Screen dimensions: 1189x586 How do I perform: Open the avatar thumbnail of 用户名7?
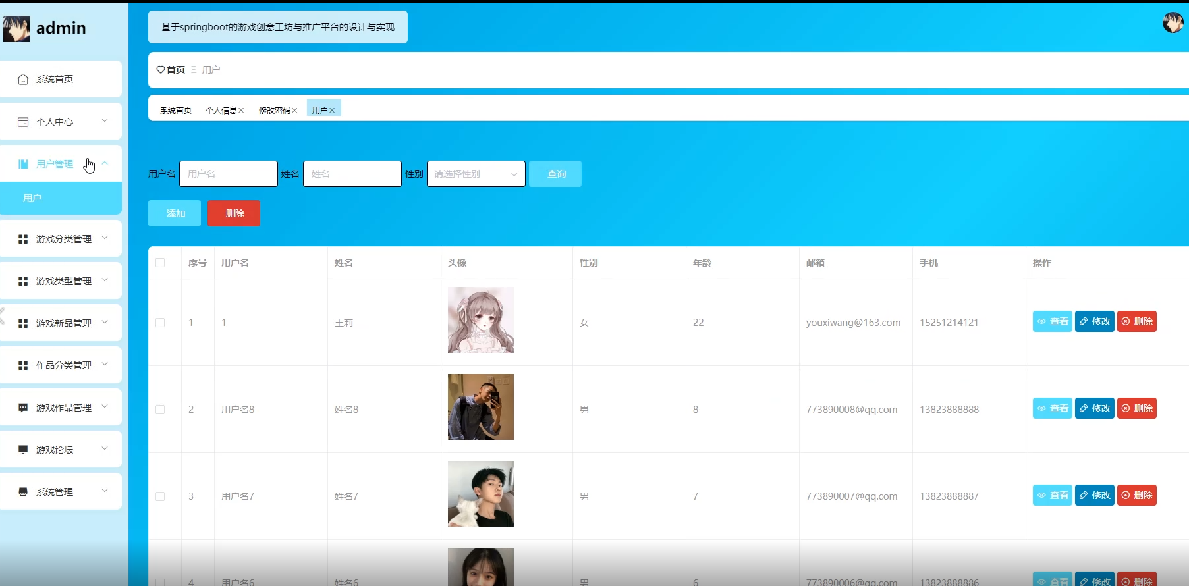coord(481,494)
